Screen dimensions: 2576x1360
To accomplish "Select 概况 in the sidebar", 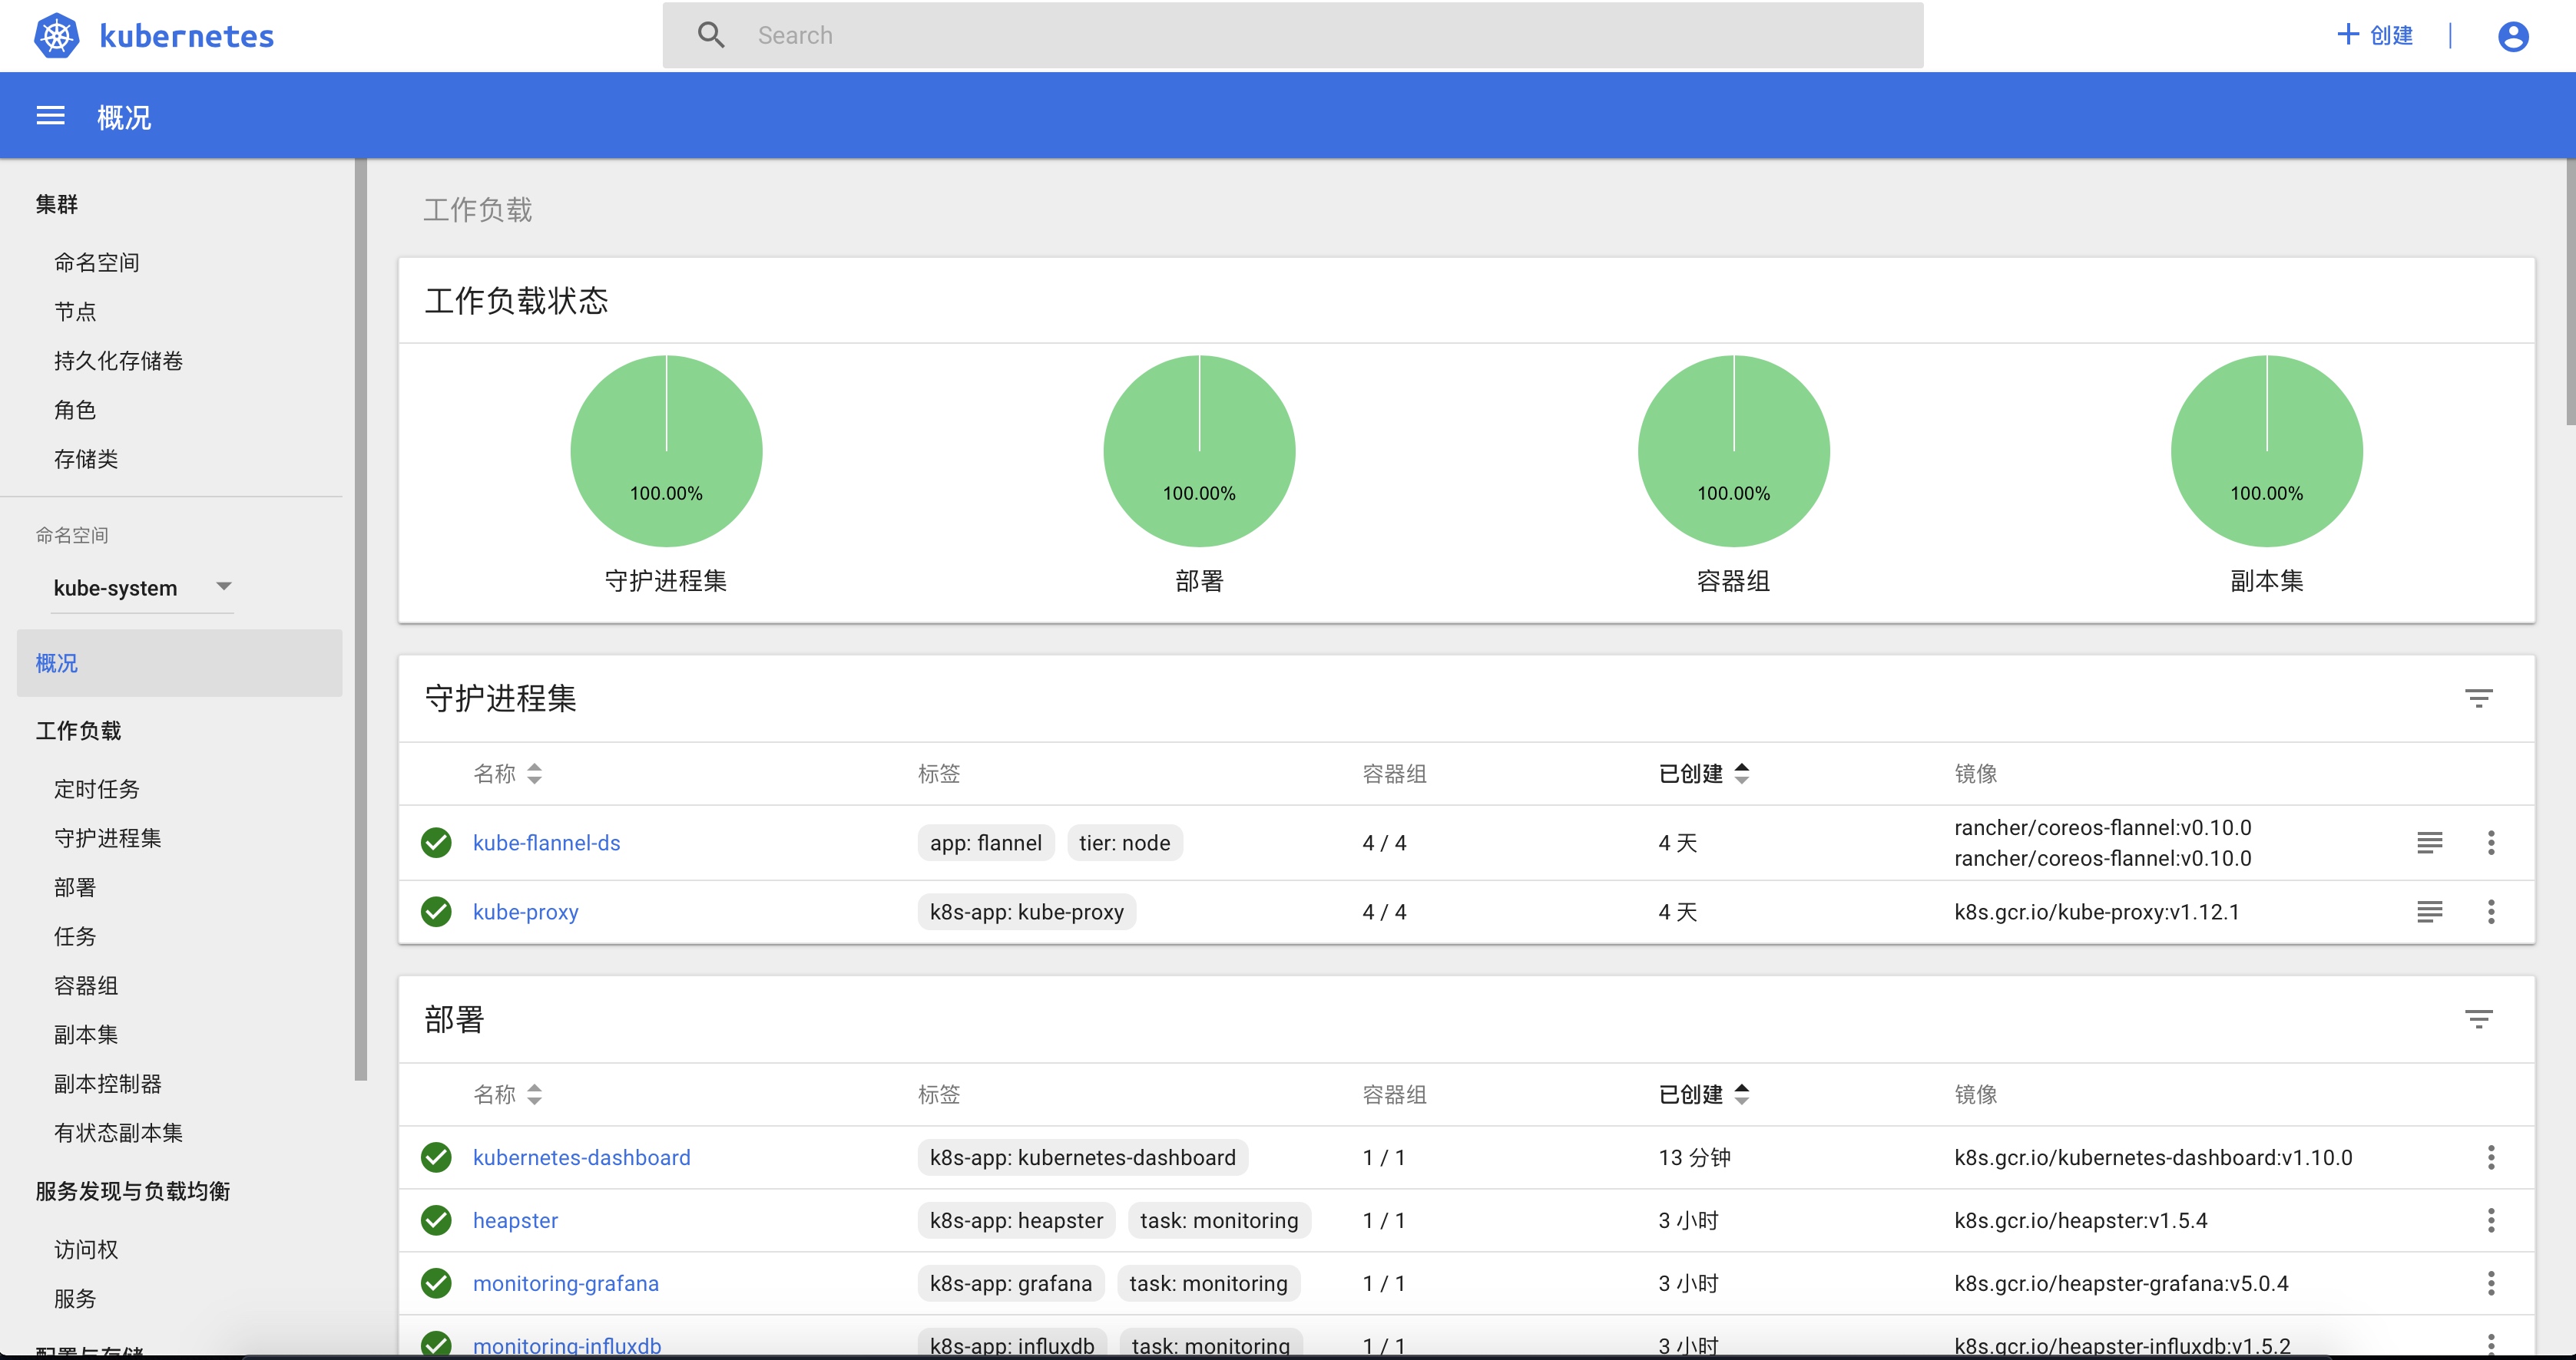I will pos(179,662).
